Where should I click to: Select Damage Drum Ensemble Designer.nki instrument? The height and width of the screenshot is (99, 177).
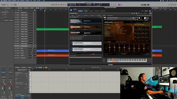click(77, 37)
